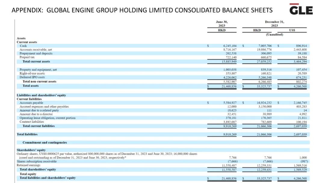Click the ordinary shares par value description
325x183 pixels.
click(107, 156)
